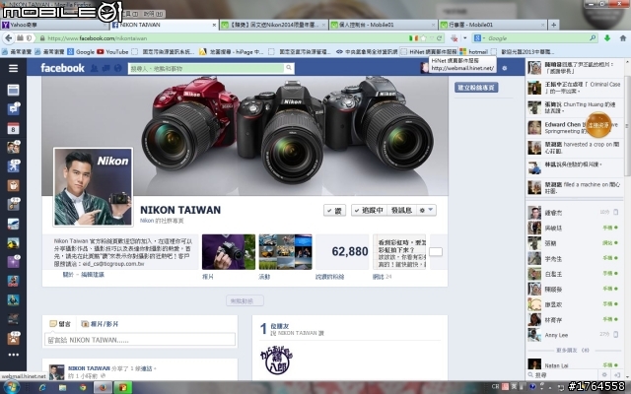Screen dimensions: 631x394
Task: Click the Windows Start orb
Action: (x=11, y=387)
